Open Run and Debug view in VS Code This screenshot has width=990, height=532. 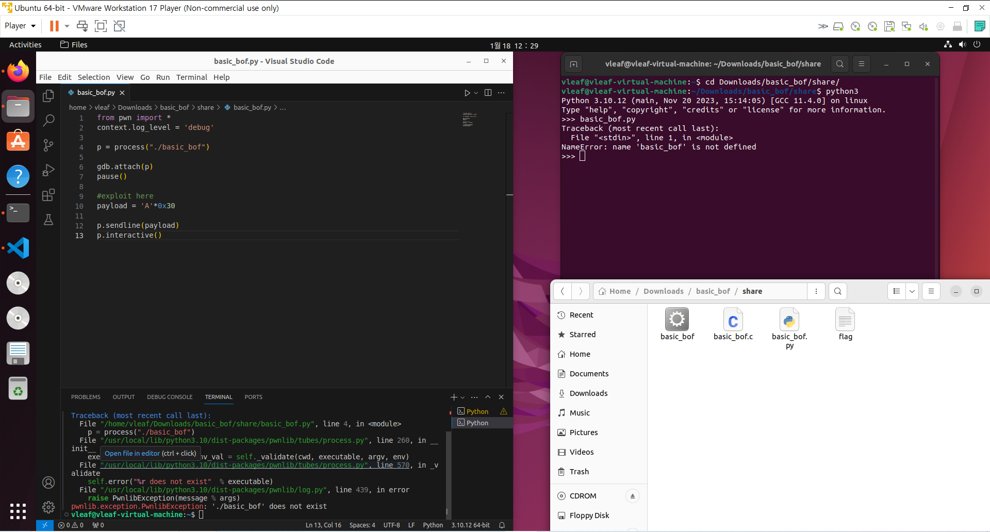(x=48, y=170)
